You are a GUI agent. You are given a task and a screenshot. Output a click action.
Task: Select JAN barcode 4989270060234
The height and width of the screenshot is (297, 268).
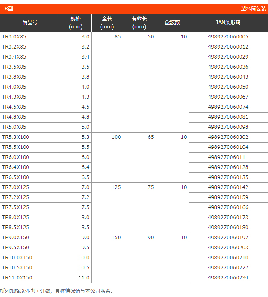[x=228, y=278]
